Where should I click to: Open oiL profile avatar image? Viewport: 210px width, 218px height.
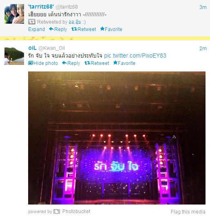click(x=14, y=56)
